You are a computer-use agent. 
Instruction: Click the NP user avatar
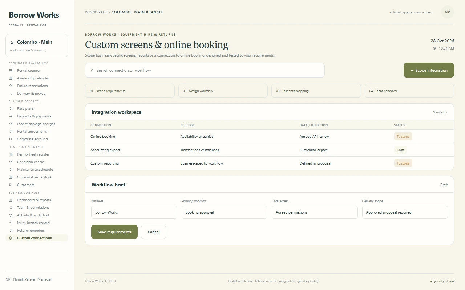pyautogui.click(x=448, y=12)
